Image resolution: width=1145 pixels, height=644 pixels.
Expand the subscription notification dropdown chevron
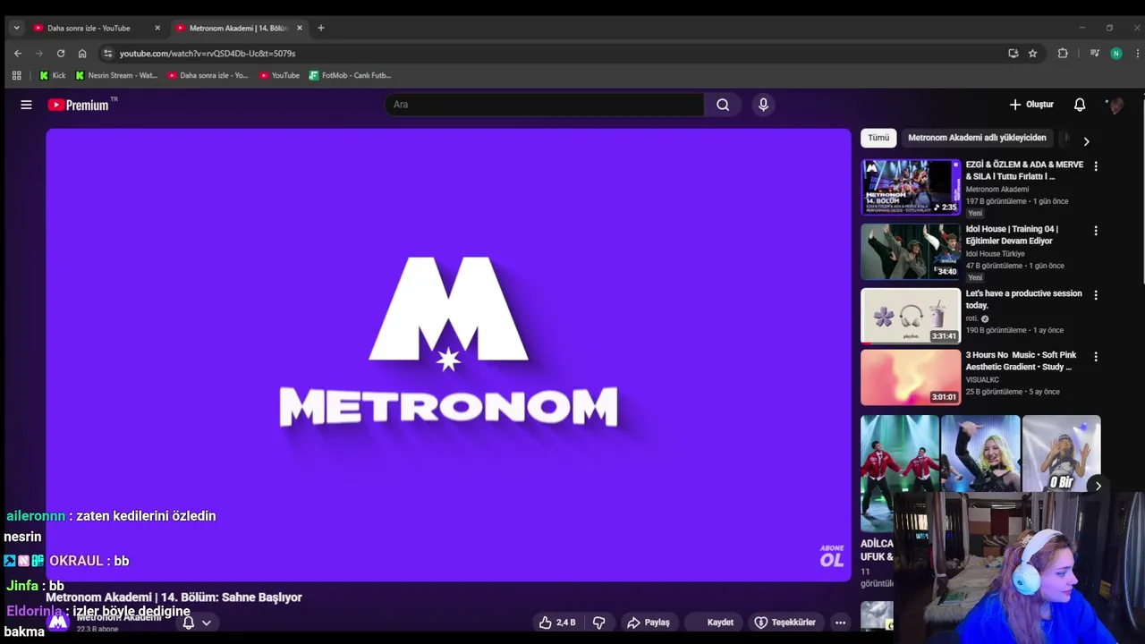(206, 623)
